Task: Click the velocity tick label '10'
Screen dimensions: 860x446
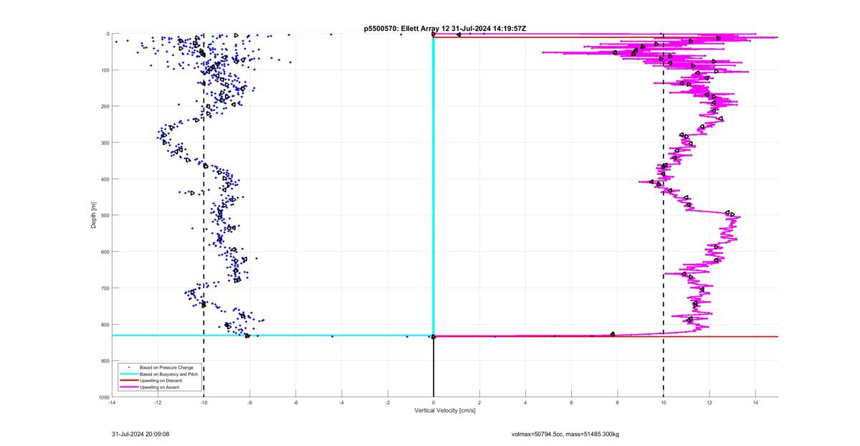Action: click(663, 403)
